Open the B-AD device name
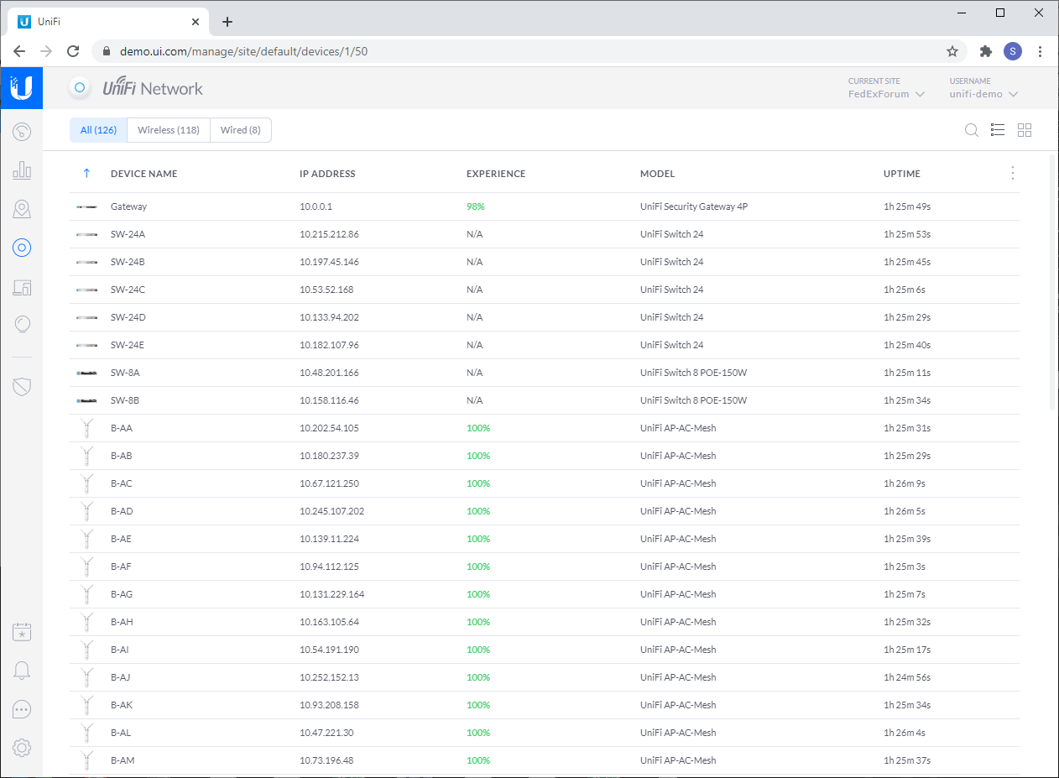 pyautogui.click(x=122, y=511)
